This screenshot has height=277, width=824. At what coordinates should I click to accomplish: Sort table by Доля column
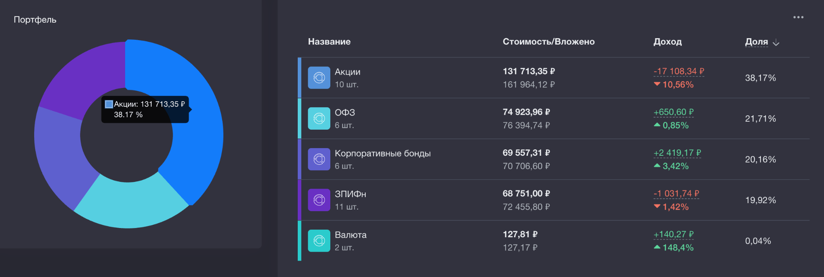click(x=756, y=42)
